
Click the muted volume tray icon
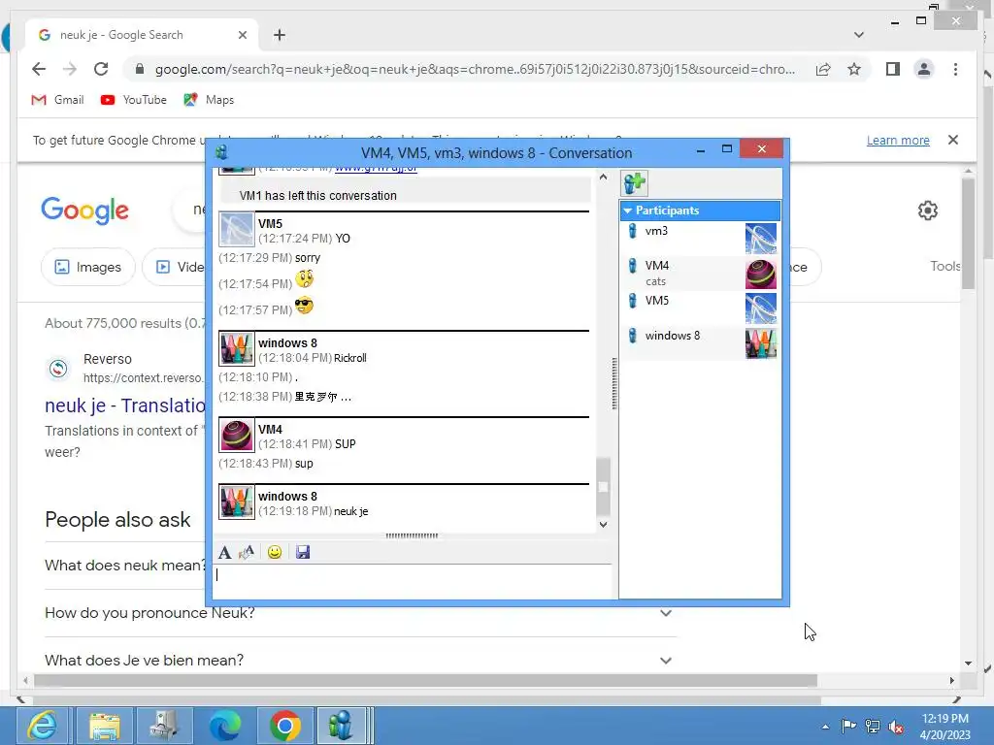pos(896,727)
